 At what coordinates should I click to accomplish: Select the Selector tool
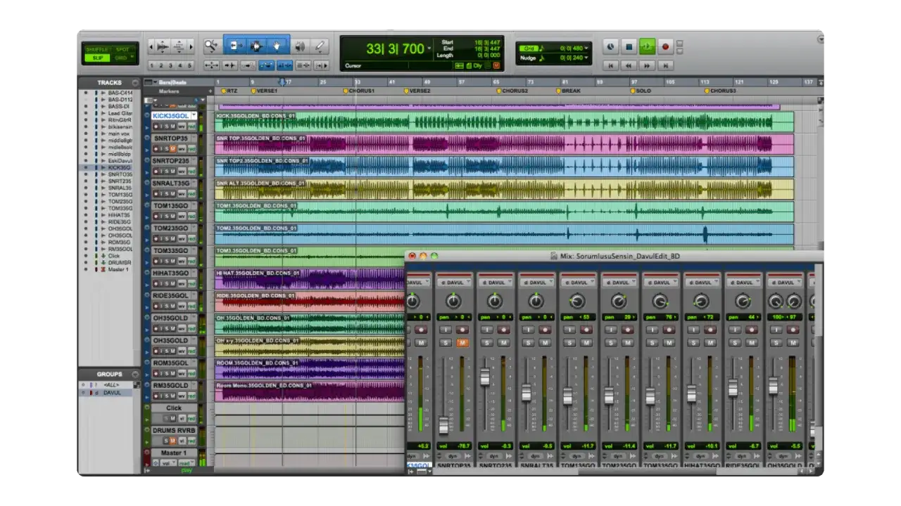pyautogui.click(x=256, y=46)
